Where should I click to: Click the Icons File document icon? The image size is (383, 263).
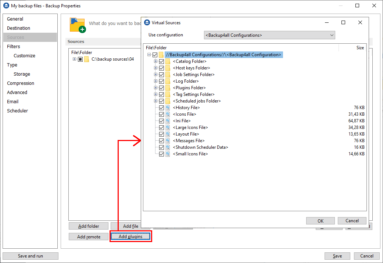point(168,114)
